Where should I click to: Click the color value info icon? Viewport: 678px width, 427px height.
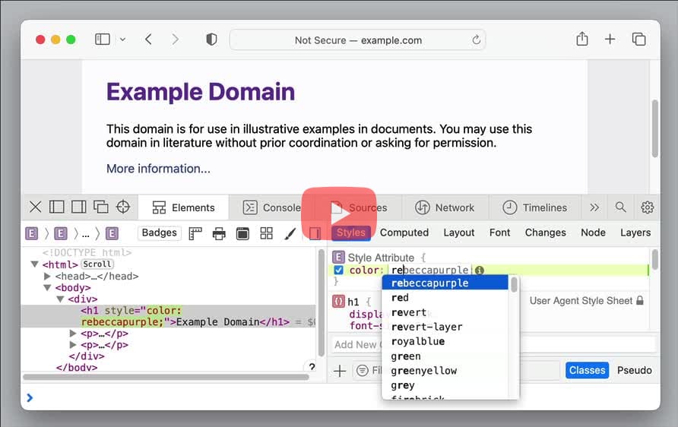pyautogui.click(x=479, y=270)
